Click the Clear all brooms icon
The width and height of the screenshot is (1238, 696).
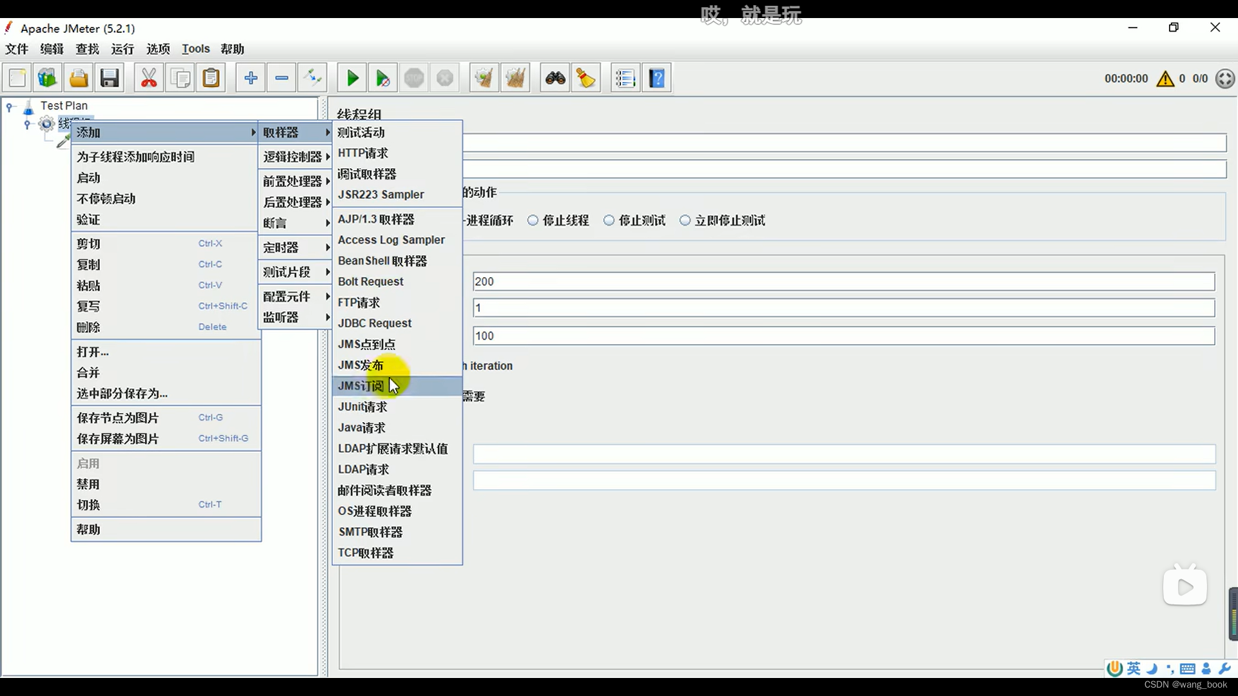tap(515, 79)
